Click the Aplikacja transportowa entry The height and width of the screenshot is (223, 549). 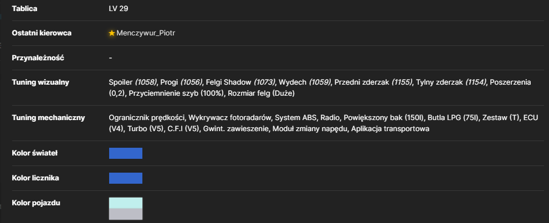point(391,129)
